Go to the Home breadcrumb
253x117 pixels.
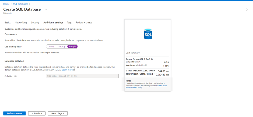pos(6,4)
